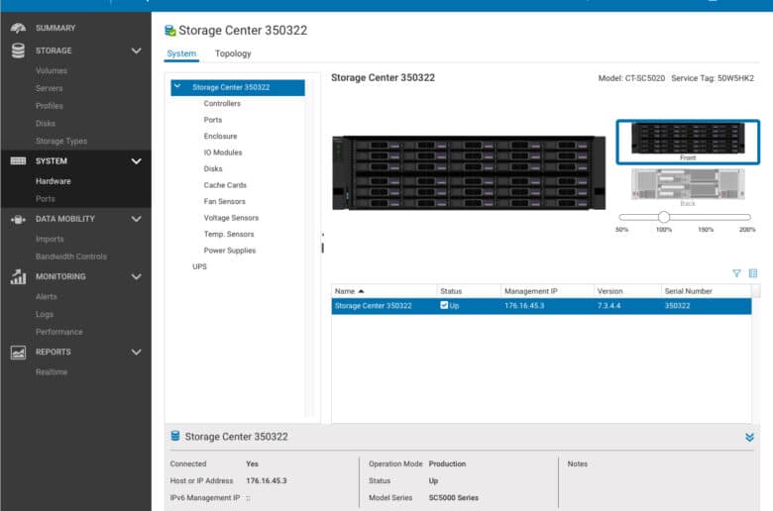Screen dimensions: 773x511
Task: Open Alerts under Monitoring
Action: tap(47, 297)
